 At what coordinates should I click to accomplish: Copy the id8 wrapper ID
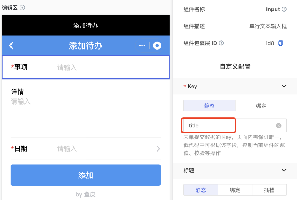pos(280,43)
